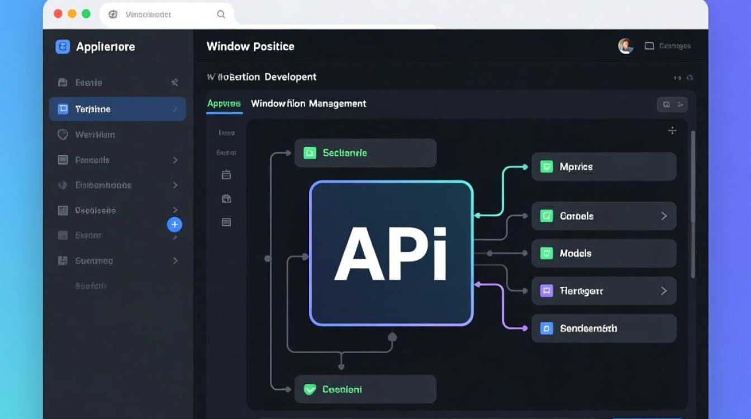
Task: Expand the Suenaneg sidebar item chevron
Action: pyautogui.click(x=175, y=261)
